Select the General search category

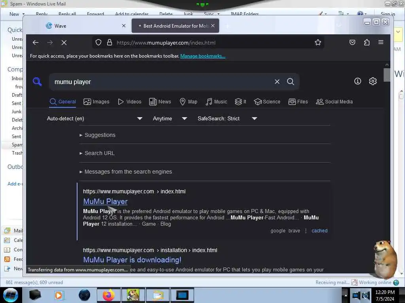63,102
